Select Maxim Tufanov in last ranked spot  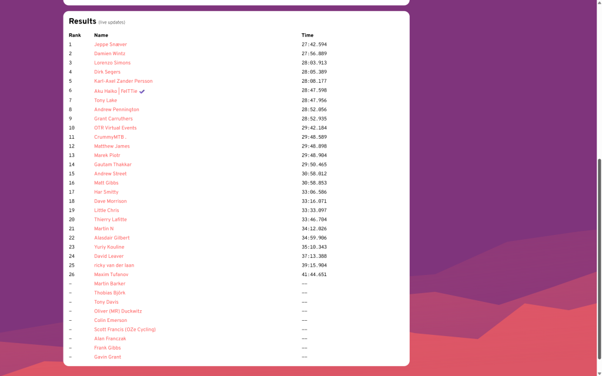(111, 275)
